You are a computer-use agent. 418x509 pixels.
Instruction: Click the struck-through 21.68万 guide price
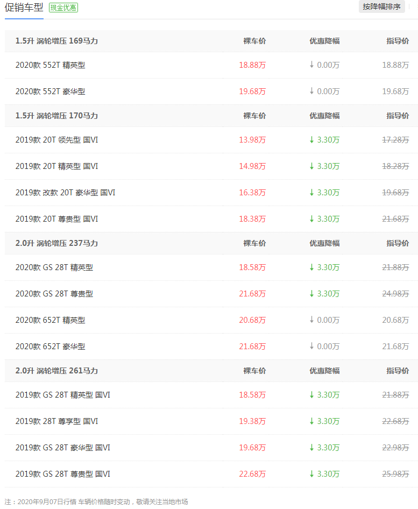pos(395,219)
